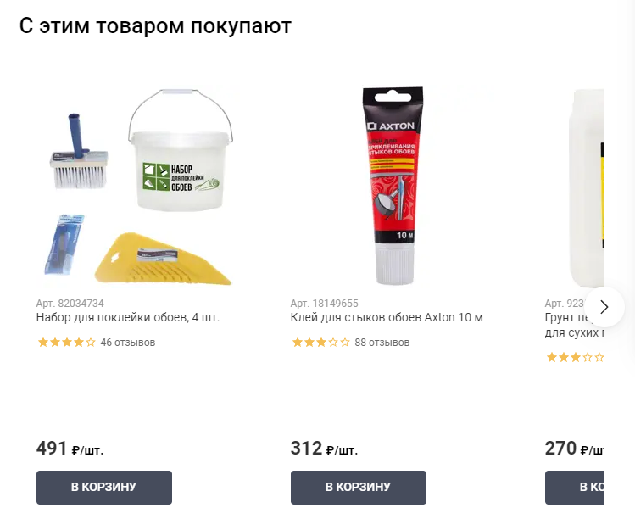Open 'Набор для поклейки обоев, 4 шт.' link
635x519 pixels.
coord(128,317)
